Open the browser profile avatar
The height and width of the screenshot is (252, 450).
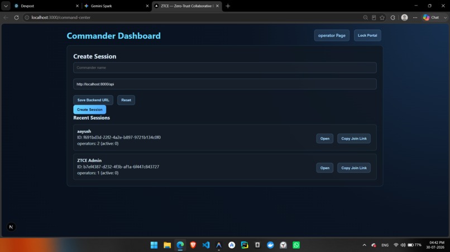pyautogui.click(x=404, y=17)
